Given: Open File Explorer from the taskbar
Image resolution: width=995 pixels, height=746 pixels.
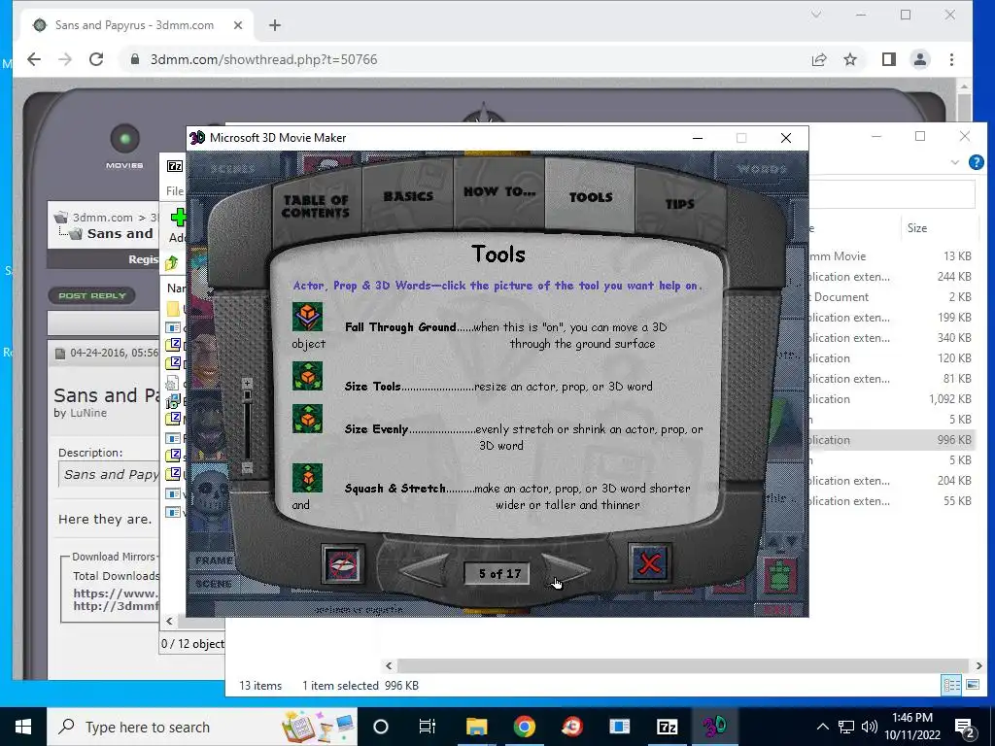Looking at the screenshot, I should tap(476, 727).
